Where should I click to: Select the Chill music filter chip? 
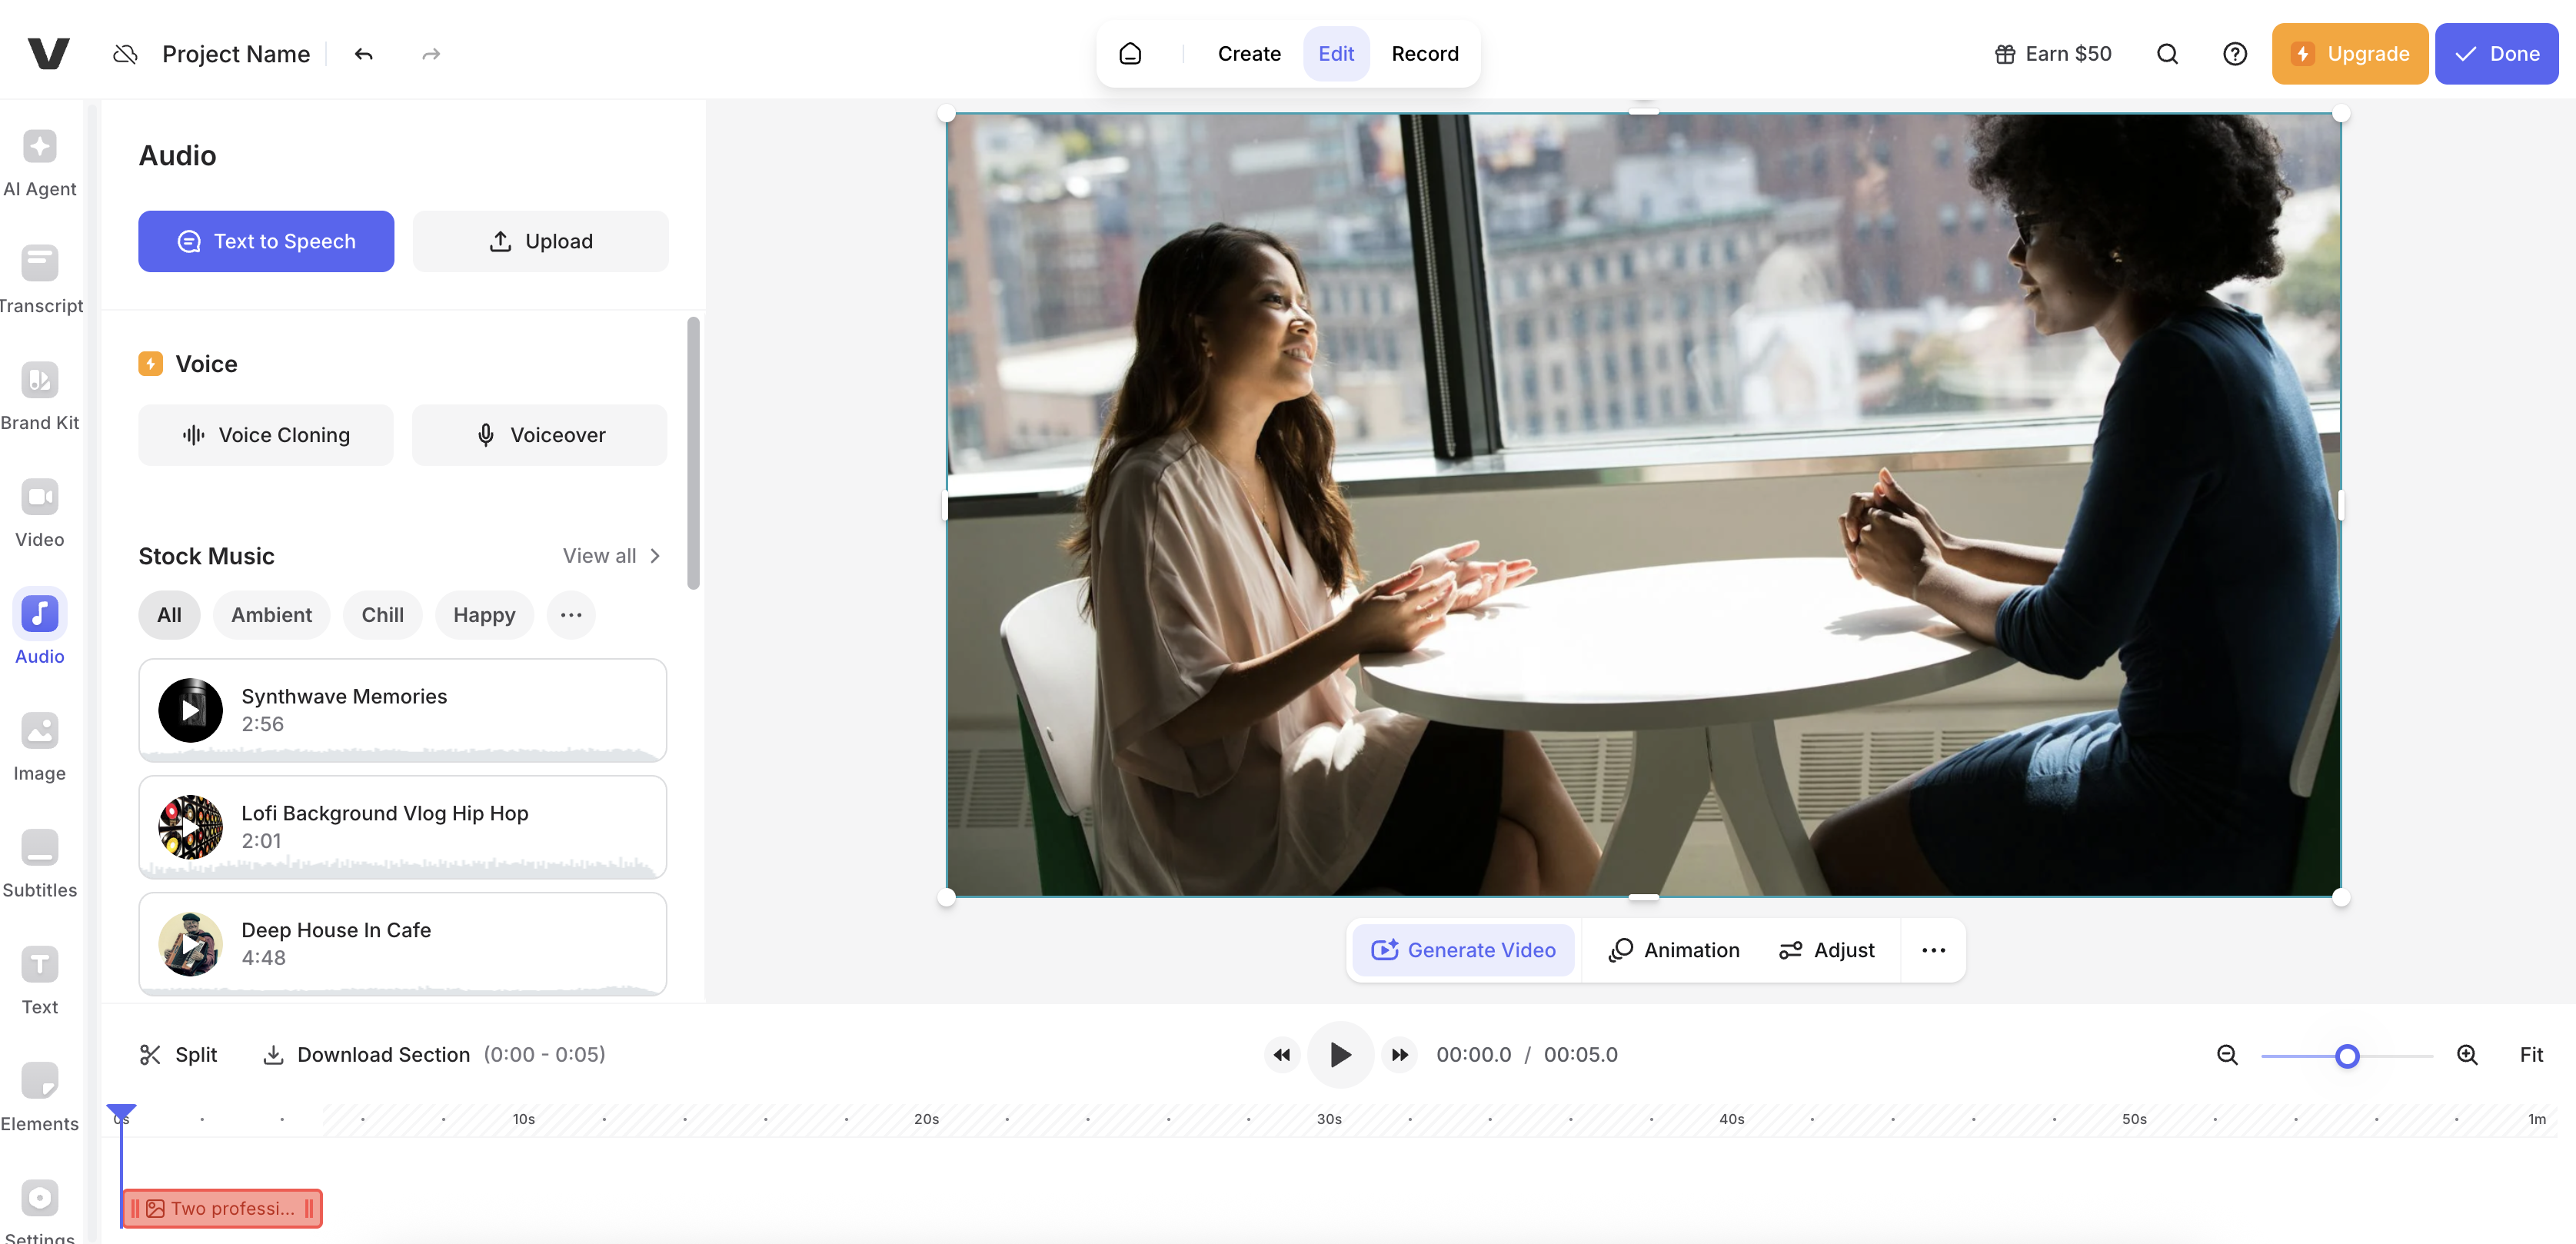coord(382,615)
